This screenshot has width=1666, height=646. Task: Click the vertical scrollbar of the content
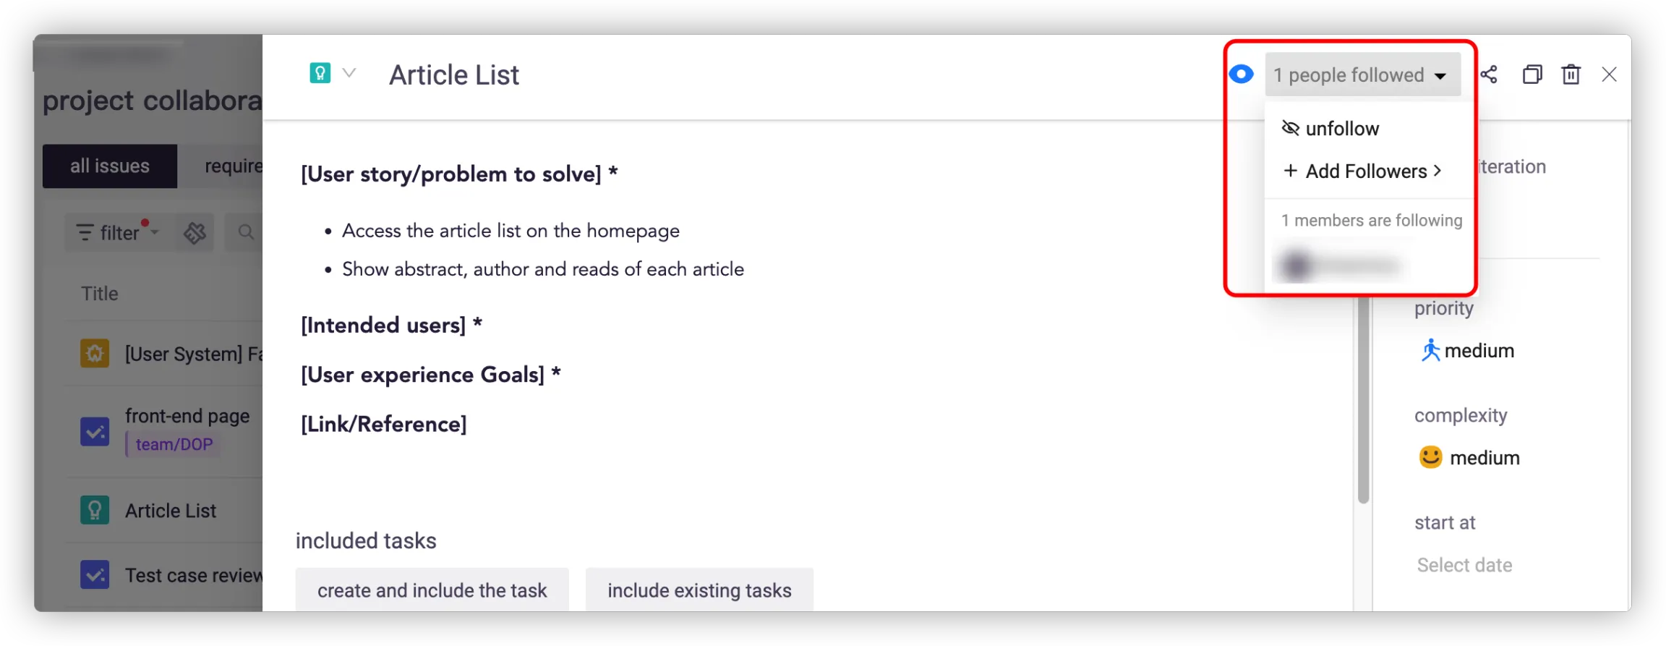click(1363, 398)
